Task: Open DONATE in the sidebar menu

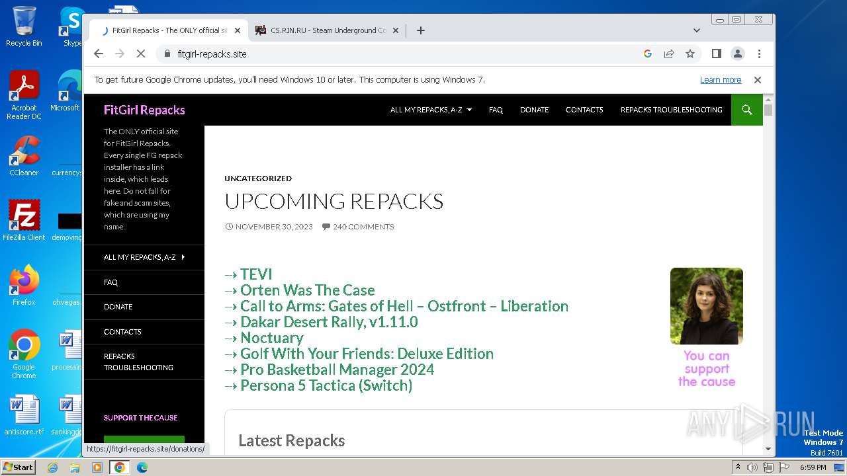Action: (118, 307)
